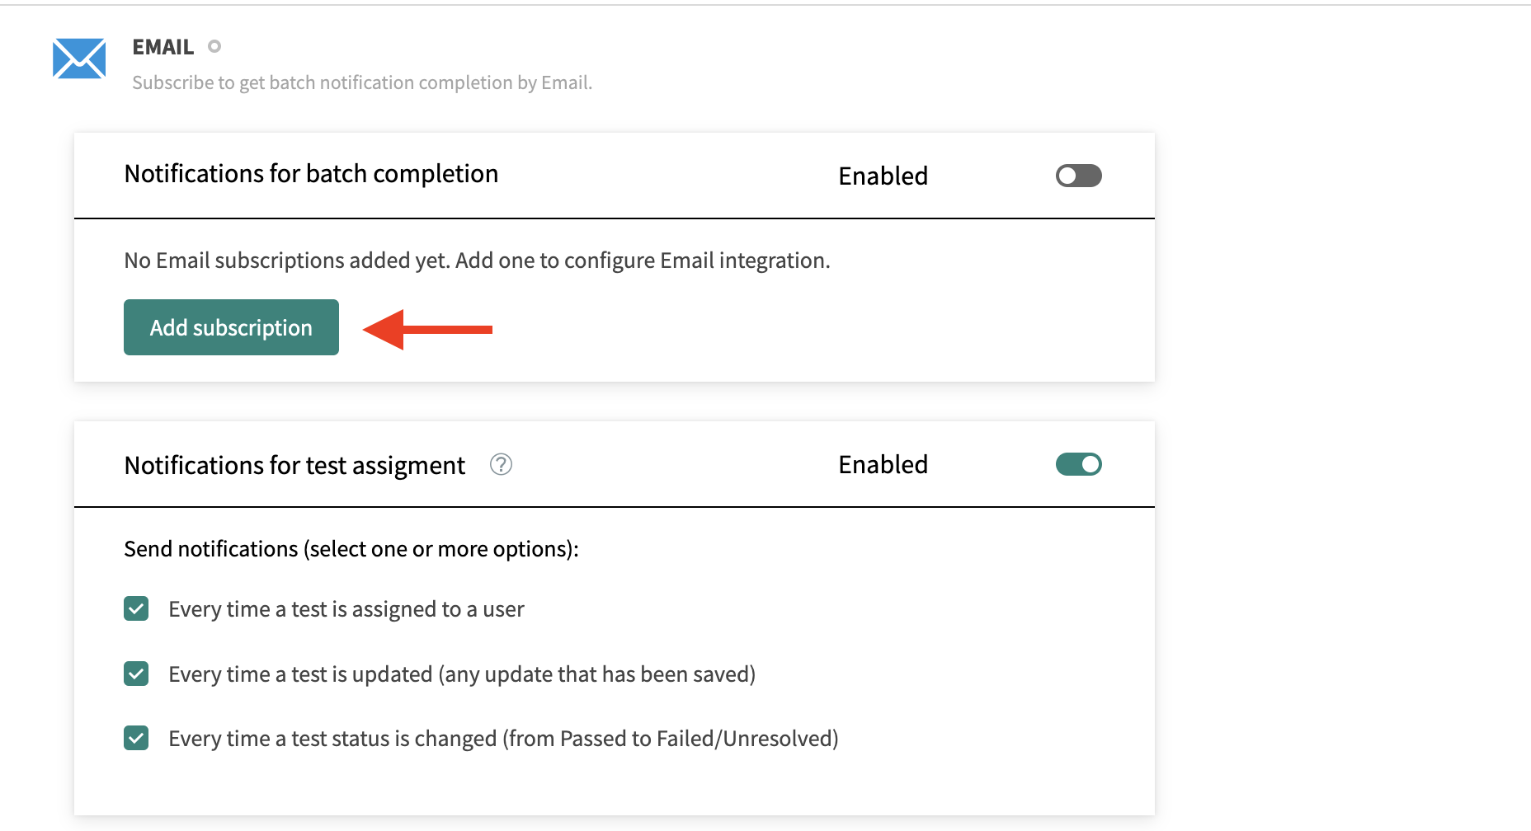Click the 'Send notifications (select one or more' text

pyautogui.click(x=351, y=549)
